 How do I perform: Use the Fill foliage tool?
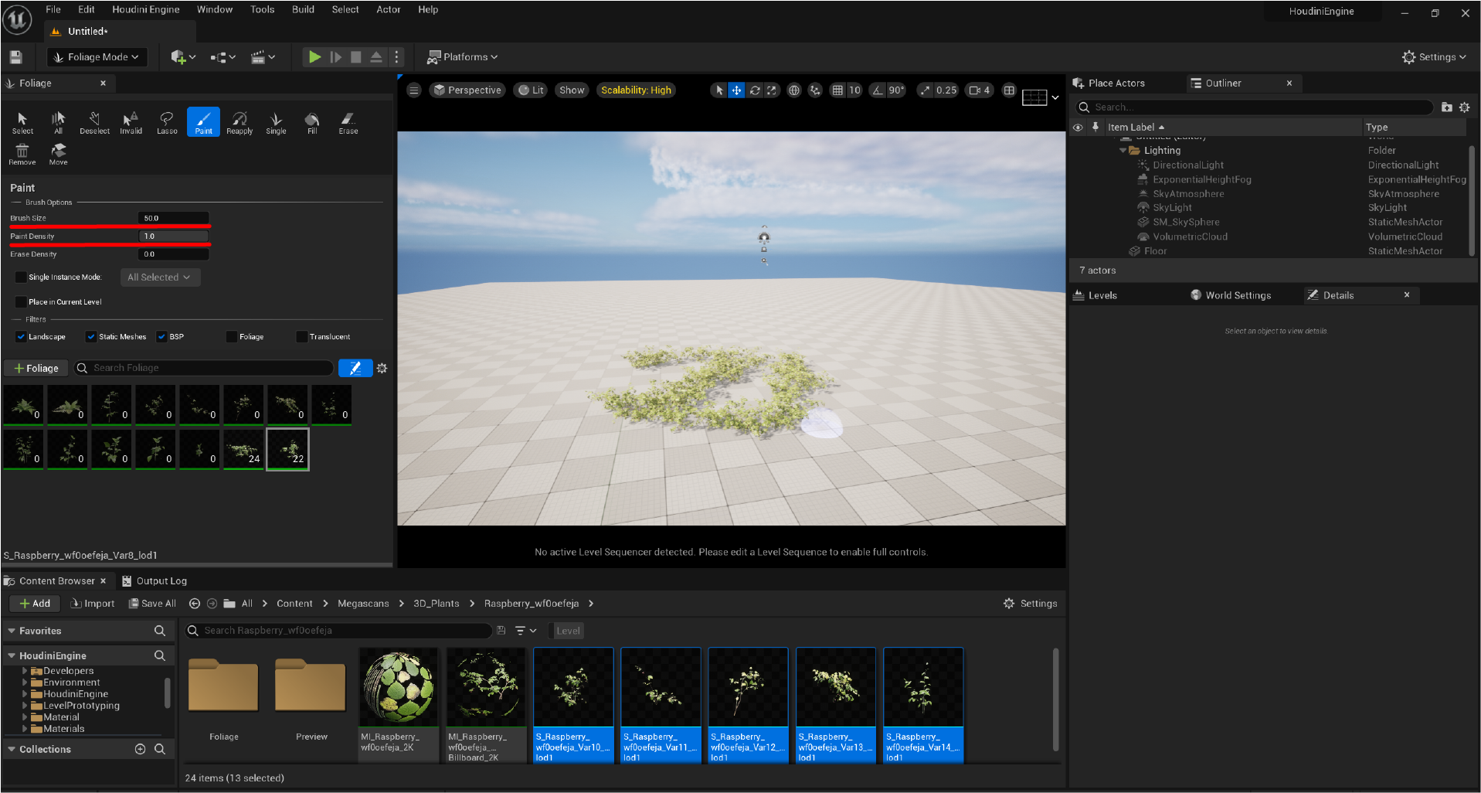311,121
